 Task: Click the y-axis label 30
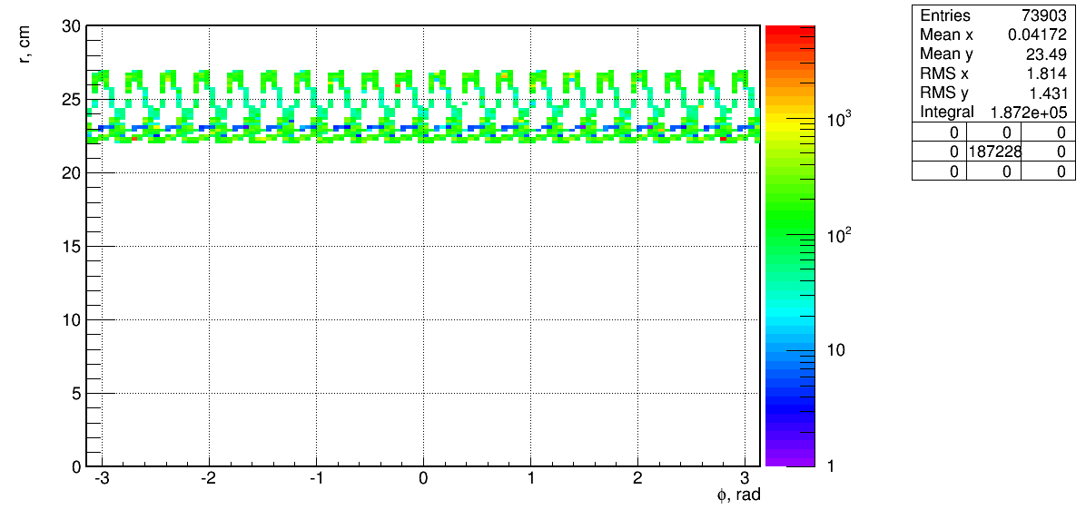click(x=73, y=26)
